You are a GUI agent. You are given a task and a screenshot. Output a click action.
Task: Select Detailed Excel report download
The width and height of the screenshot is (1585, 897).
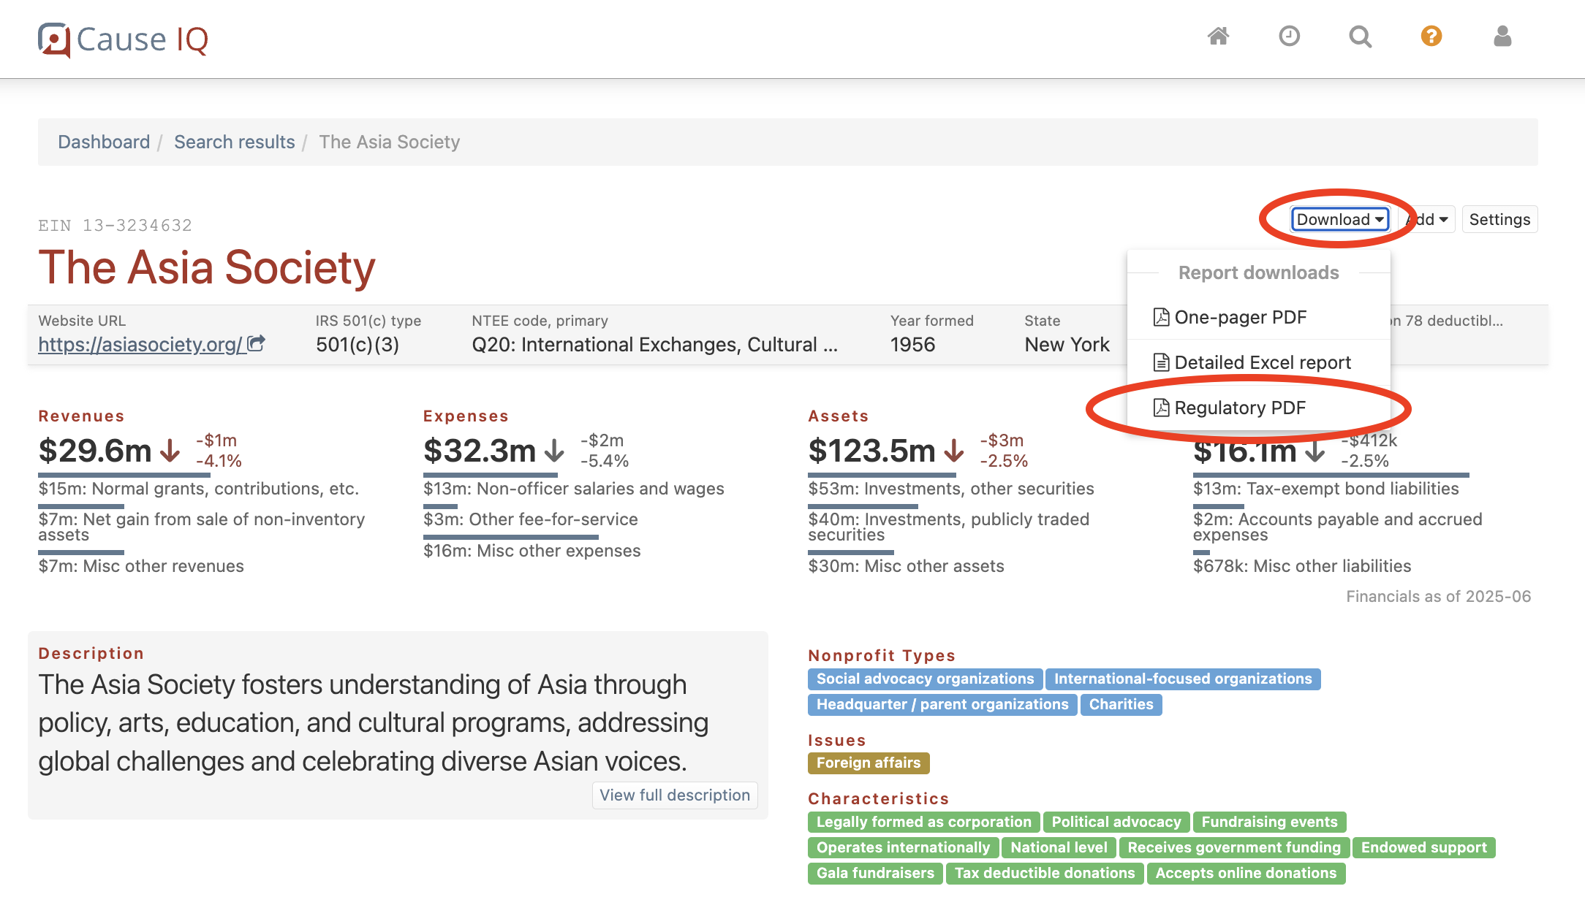tap(1259, 362)
